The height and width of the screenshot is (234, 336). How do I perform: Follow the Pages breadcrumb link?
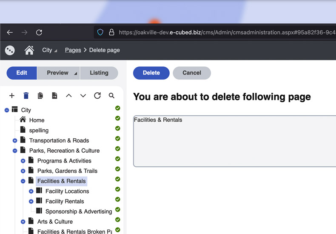[73, 50]
